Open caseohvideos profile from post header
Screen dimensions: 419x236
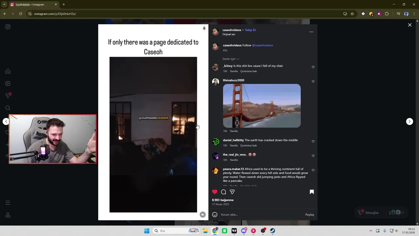[x=232, y=30]
